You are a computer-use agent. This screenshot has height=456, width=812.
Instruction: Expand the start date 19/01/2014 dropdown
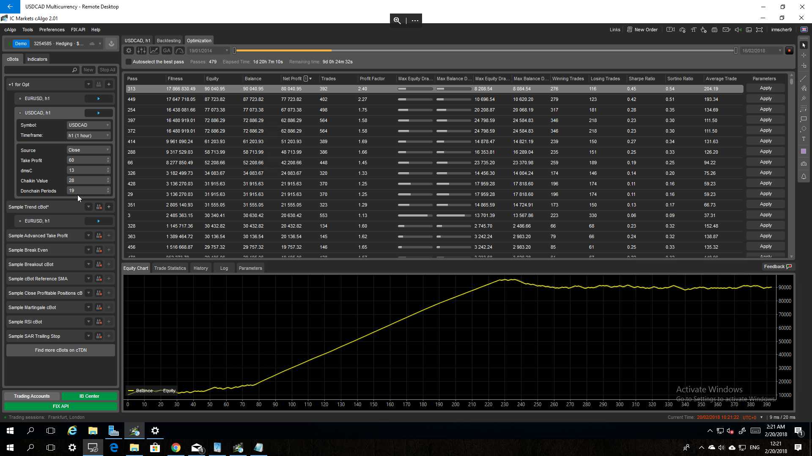pyautogui.click(x=227, y=51)
